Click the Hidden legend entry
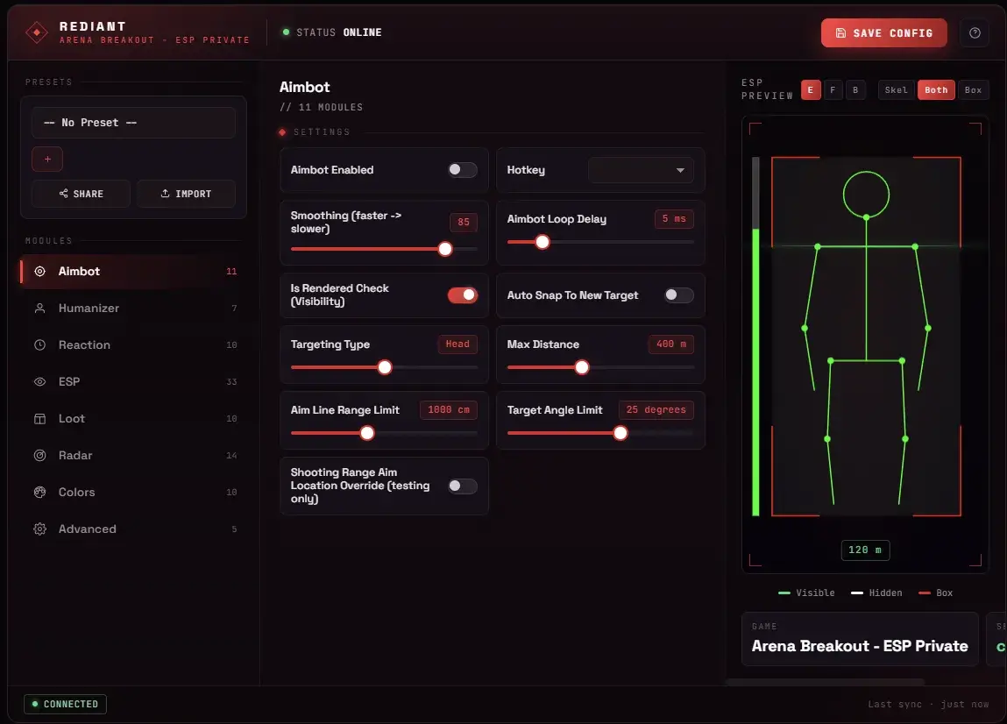1007x724 pixels. pyautogui.click(x=876, y=593)
